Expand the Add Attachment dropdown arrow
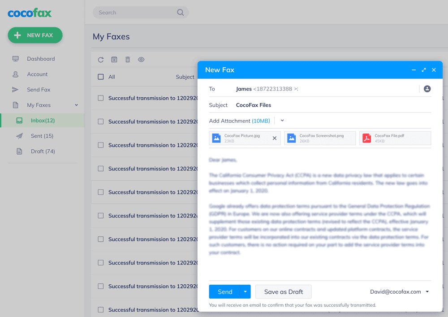This screenshot has height=317, width=448. click(x=281, y=121)
